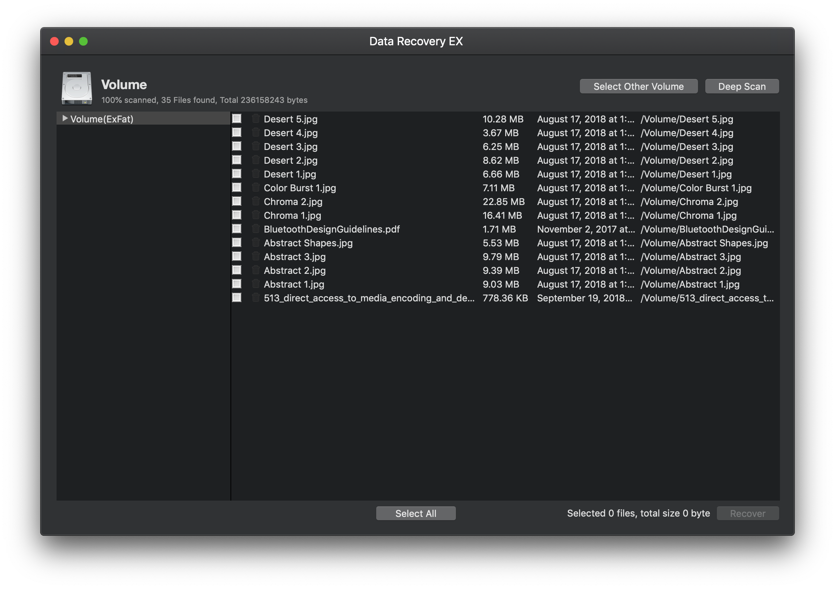Screen dimensions: 835x589
Task: Click the November 2, 2017 date
Action: 586,230
